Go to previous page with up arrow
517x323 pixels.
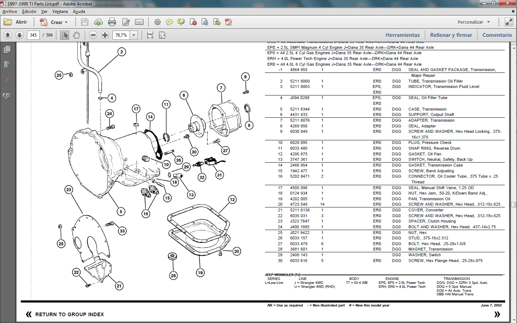(8, 35)
